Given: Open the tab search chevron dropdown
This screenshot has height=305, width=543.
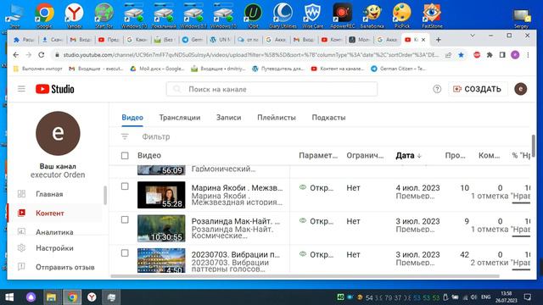Looking at the screenshot, I should click(473, 36).
